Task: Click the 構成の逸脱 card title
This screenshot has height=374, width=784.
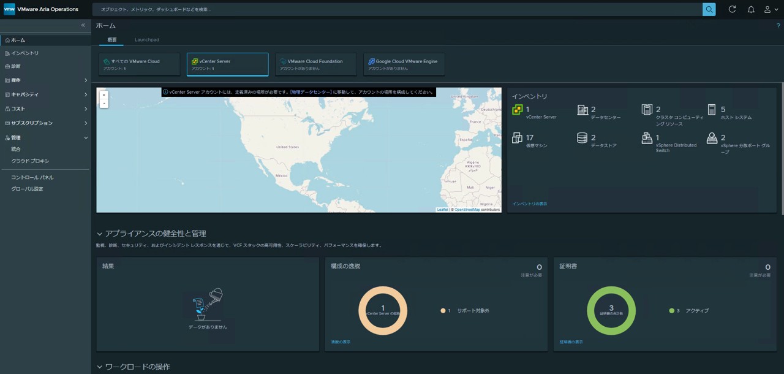Action: [345, 266]
